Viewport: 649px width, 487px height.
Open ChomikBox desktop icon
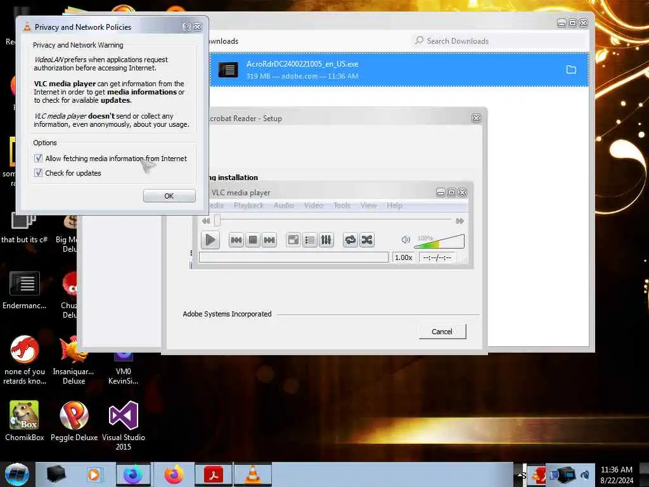pyautogui.click(x=25, y=421)
